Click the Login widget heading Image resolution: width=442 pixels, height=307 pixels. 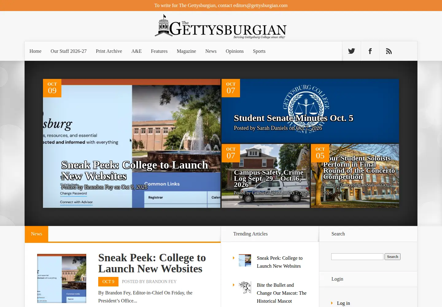(337, 279)
